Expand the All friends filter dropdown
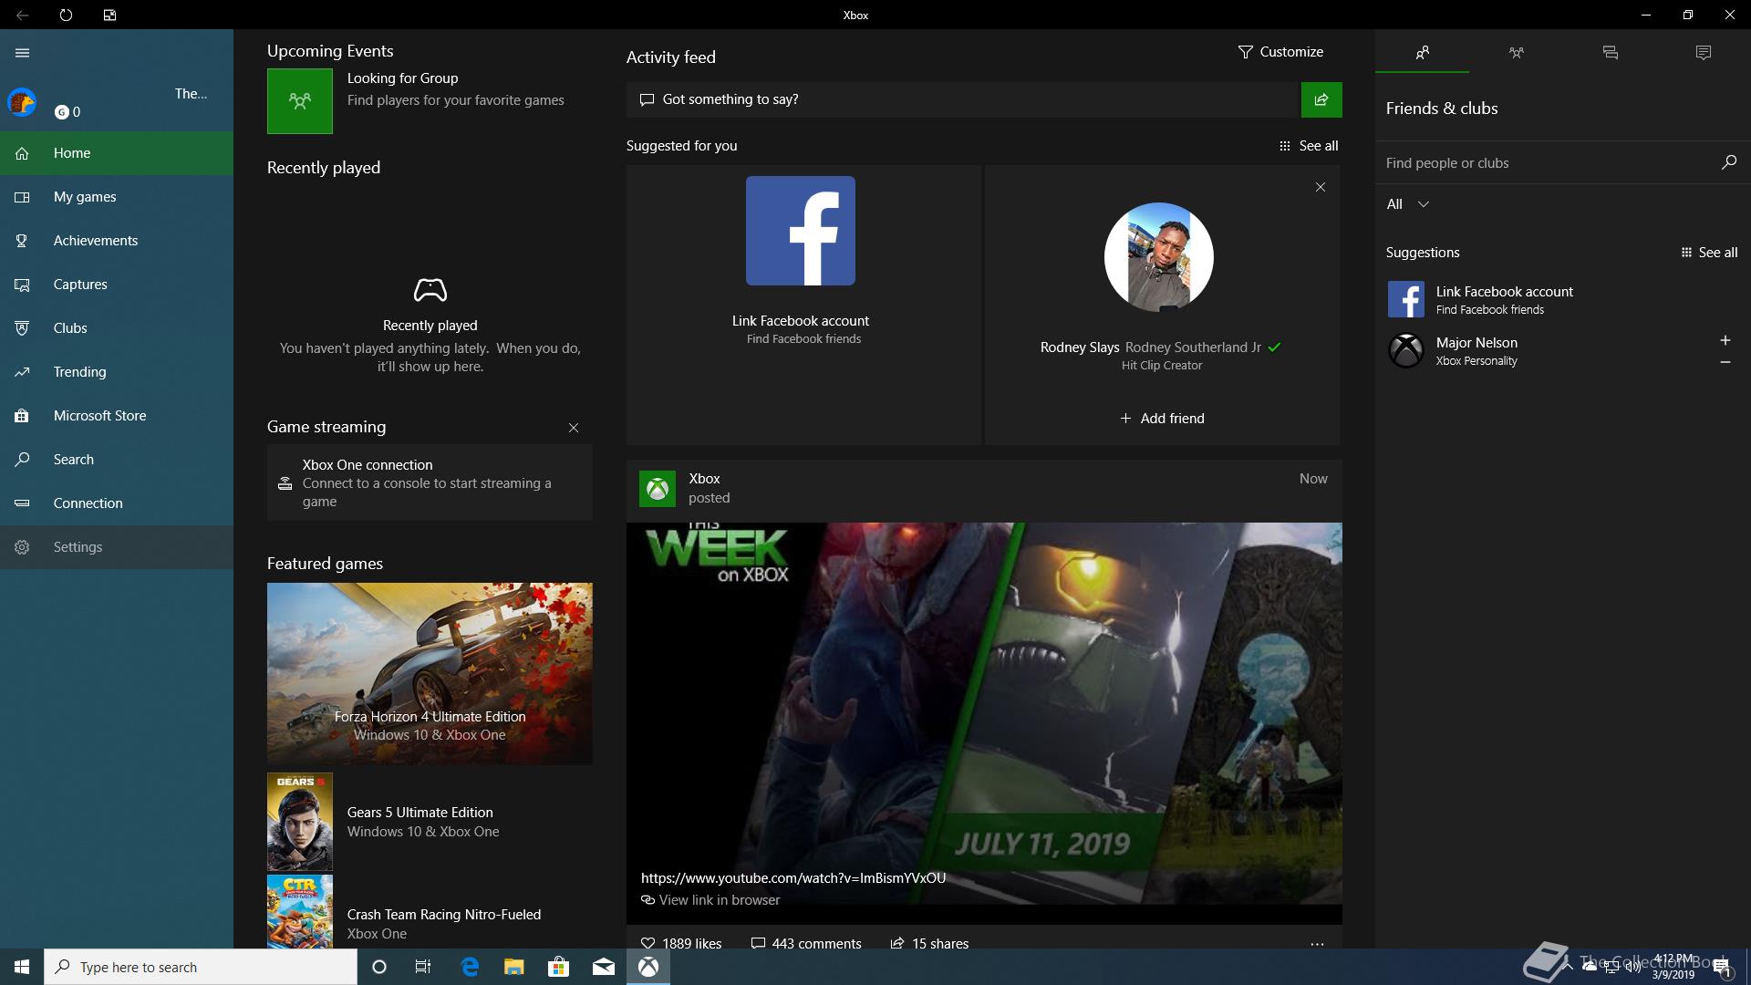Viewport: 1751px width, 985px height. coord(1408,204)
